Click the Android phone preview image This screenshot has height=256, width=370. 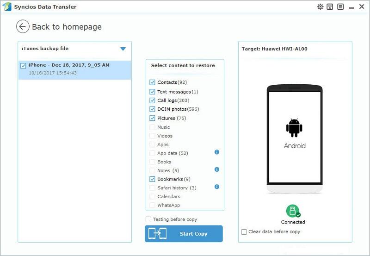click(295, 139)
